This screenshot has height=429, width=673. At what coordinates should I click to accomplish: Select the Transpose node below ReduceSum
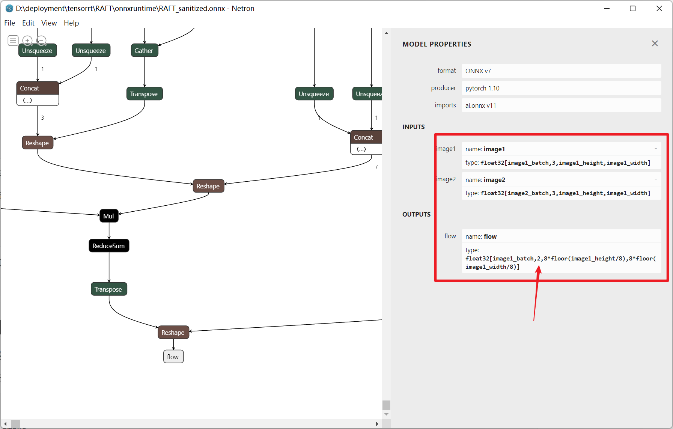[109, 289]
